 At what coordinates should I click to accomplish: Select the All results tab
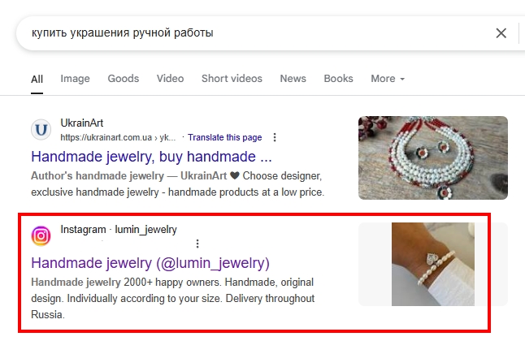pyautogui.click(x=37, y=80)
